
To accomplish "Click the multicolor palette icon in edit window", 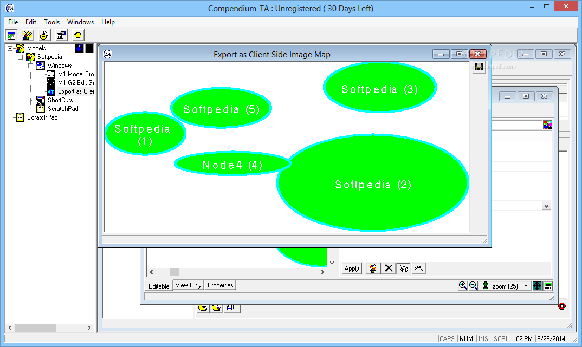I will [x=547, y=125].
